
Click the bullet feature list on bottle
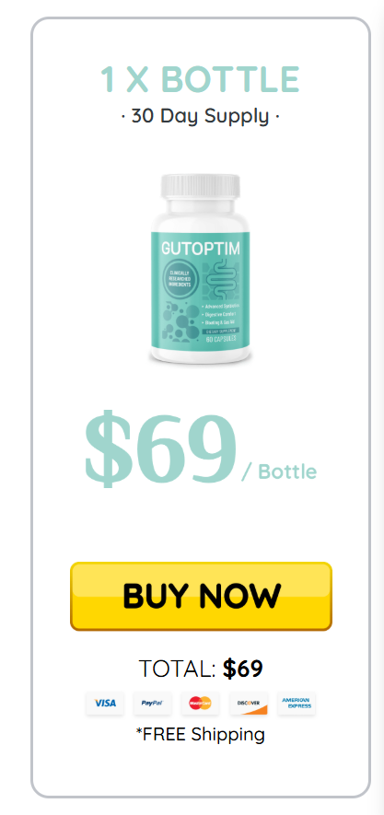tap(220, 315)
